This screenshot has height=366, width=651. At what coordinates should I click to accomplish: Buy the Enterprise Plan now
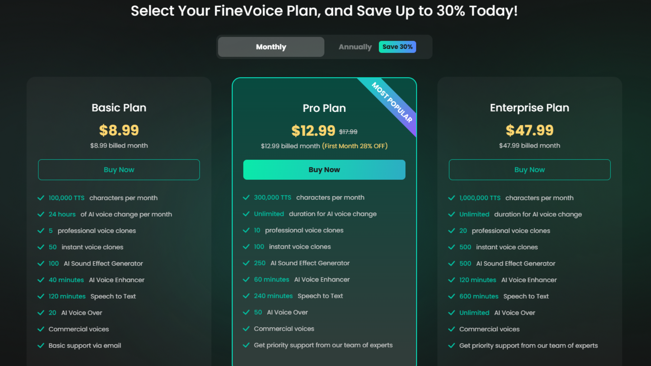[529, 170]
